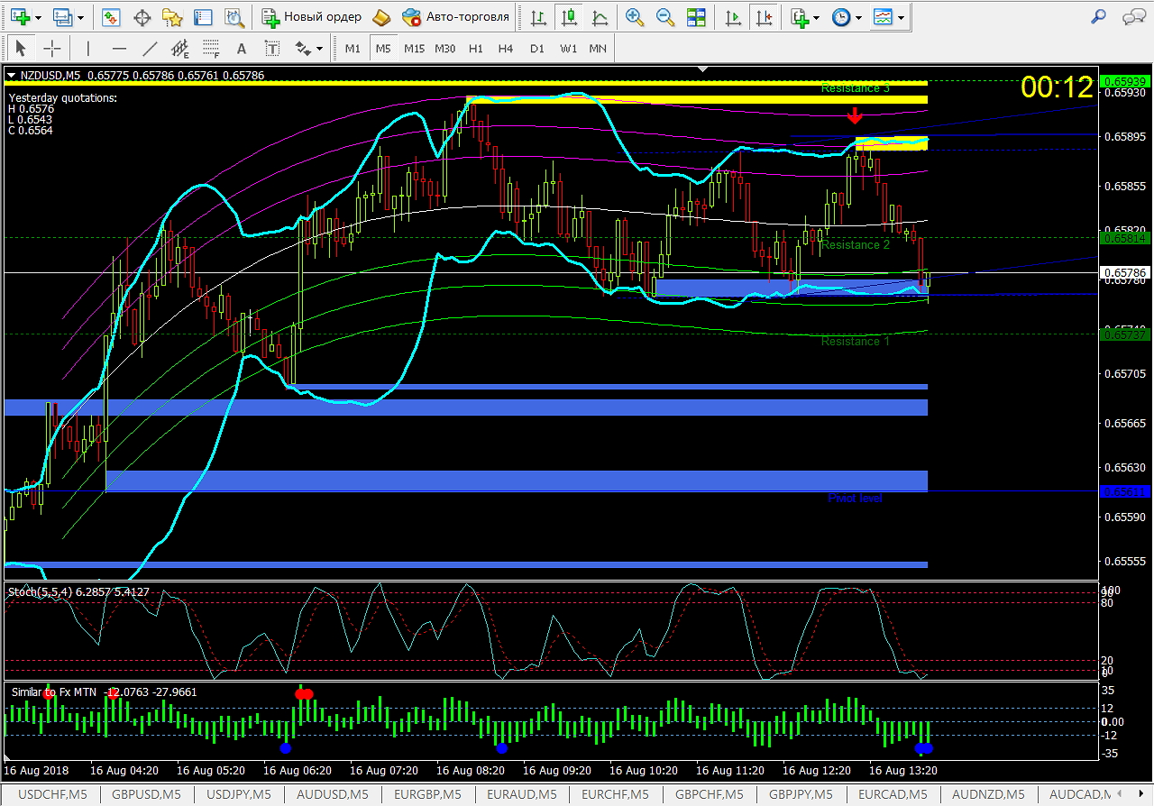The image size is (1154, 806).
Task: Choose the text tool marked A
Action: coord(241,49)
